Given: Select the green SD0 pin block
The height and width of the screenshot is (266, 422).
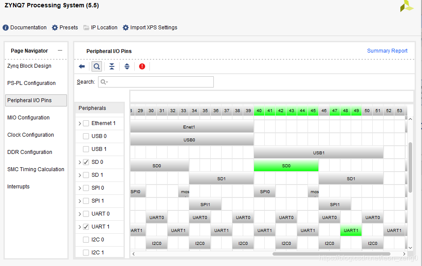Looking at the screenshot, I should click(x=286, y=166).
